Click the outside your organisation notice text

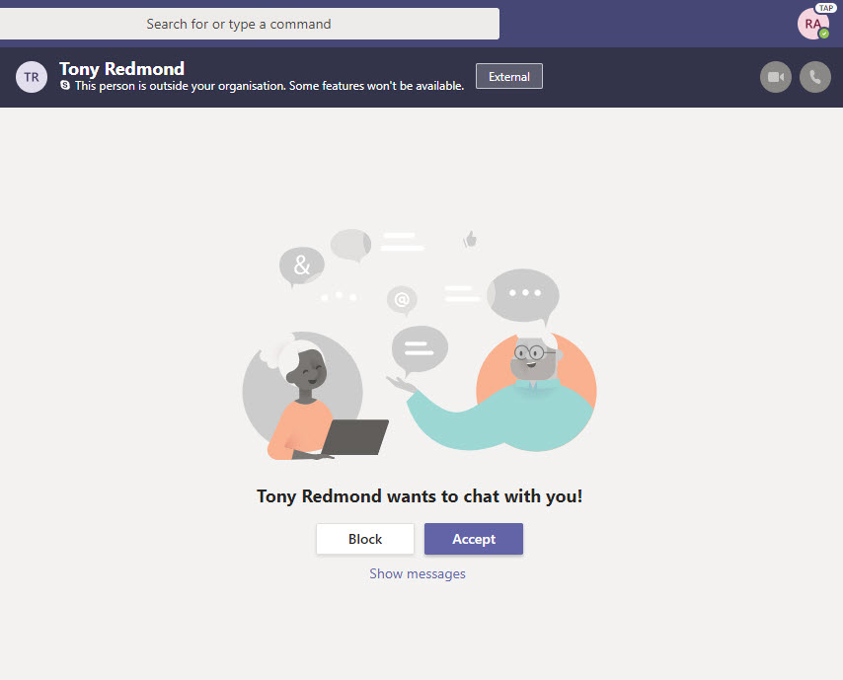click(x=268, y=87)
